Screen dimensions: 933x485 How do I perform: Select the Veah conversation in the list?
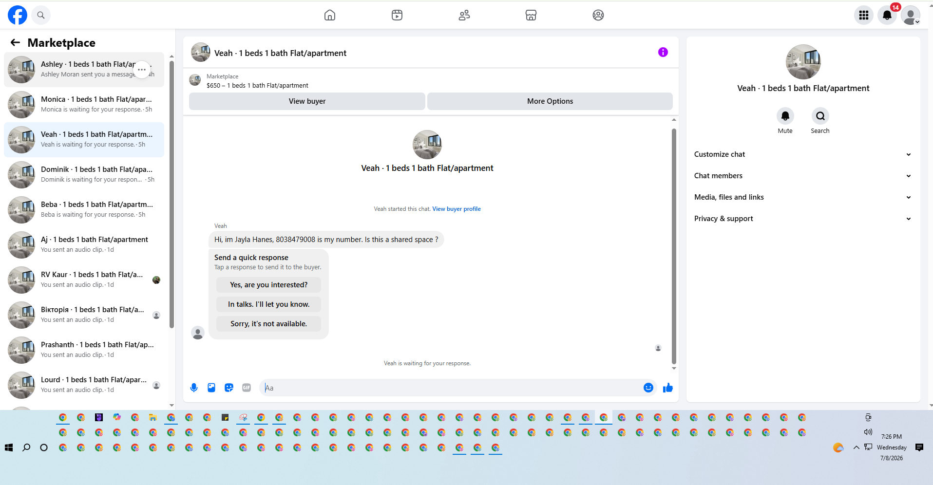(x=84, y=140)
